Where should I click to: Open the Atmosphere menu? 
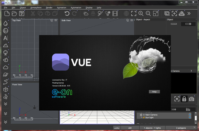point(36,8)
